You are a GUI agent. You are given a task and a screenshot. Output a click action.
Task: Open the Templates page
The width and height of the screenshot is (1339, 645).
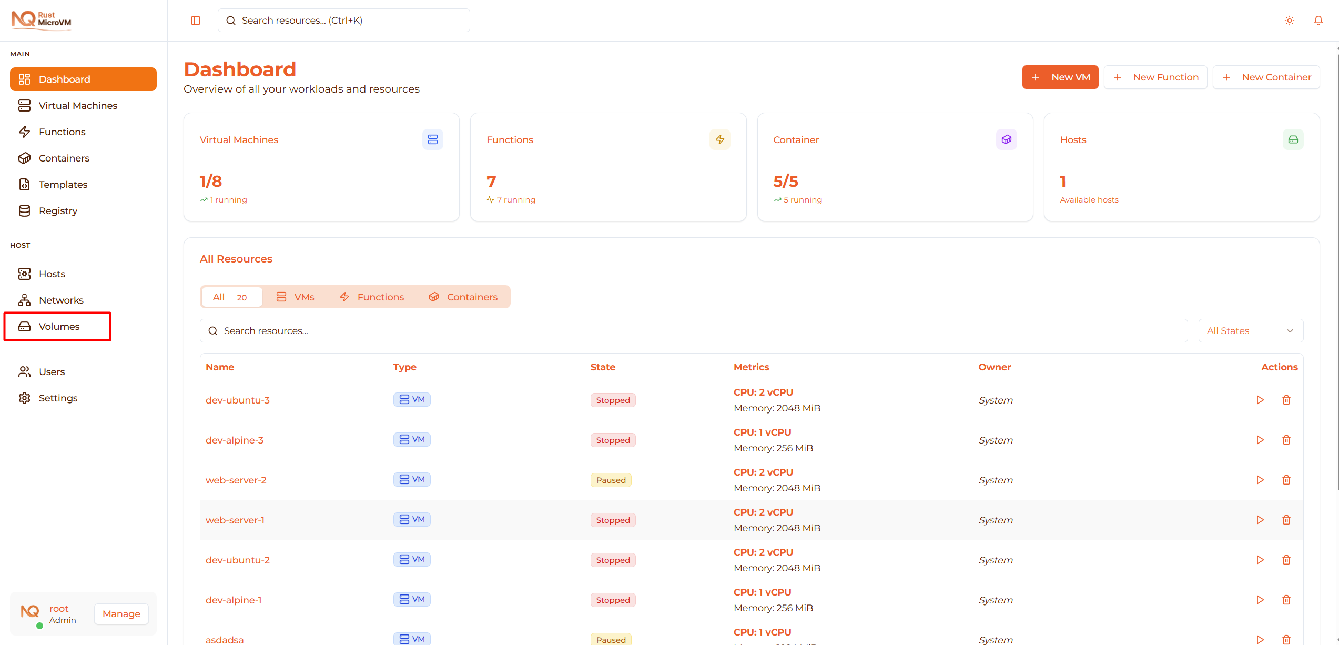63,184
